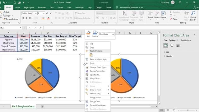Select Save as Template... in the context menu

click(x=97, y=71)
